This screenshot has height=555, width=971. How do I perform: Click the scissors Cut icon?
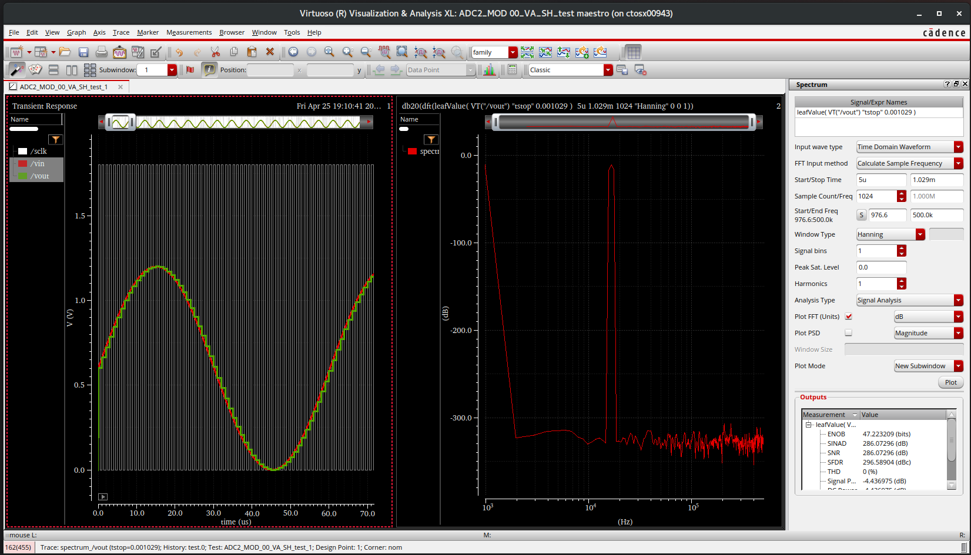click(215, 52)
